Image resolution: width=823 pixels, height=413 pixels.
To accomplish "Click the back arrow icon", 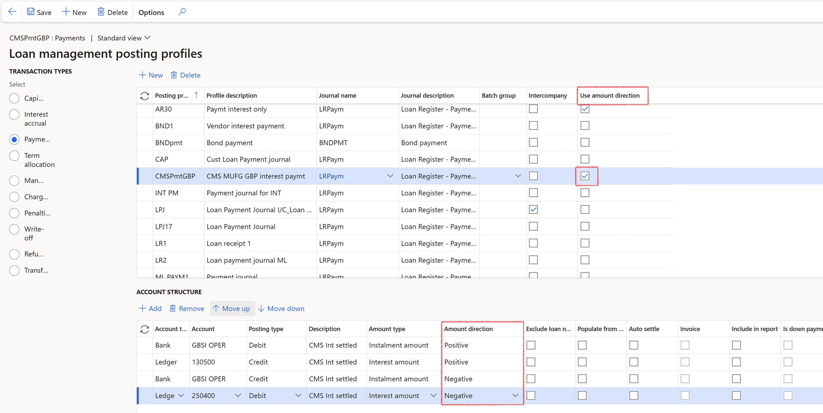I will coord(12,12).
